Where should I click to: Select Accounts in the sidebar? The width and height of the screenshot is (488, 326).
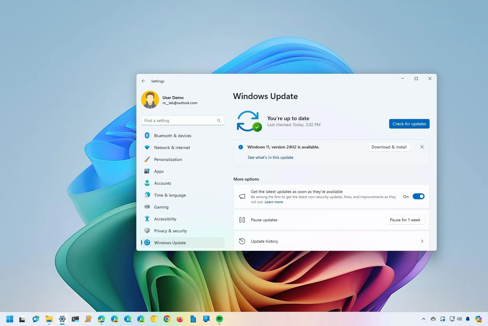pyautogui.click(x=162, y=183)
